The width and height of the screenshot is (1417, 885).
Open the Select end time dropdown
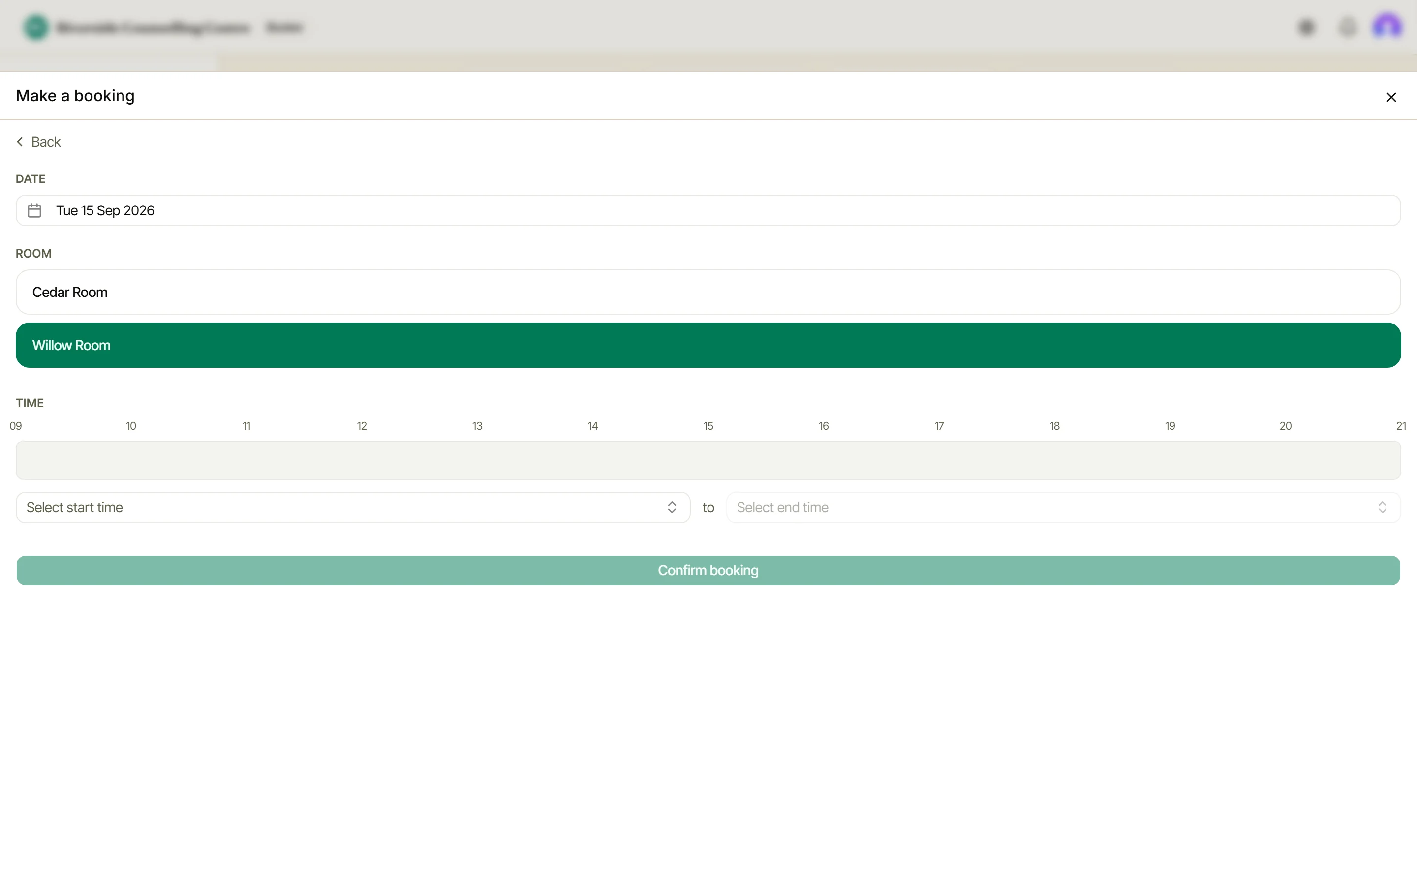point(1063,507)
